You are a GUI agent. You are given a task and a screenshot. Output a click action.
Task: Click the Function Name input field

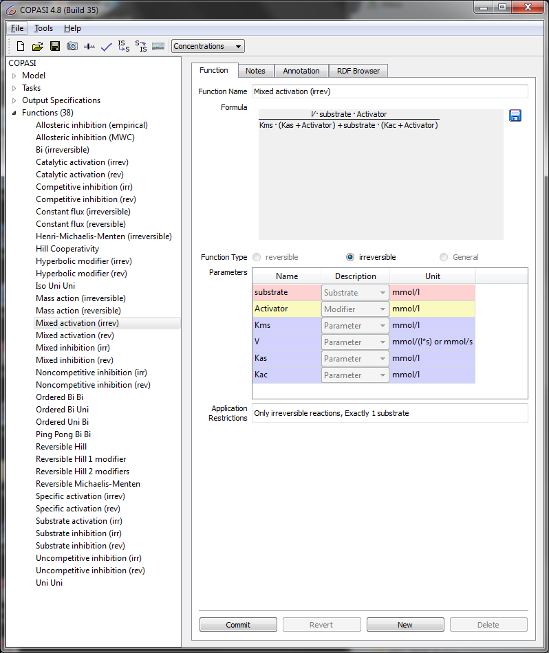389,91
